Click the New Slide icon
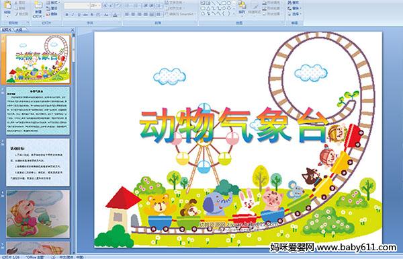The width and height of the screenshot is (403, 259). (38, 5)
